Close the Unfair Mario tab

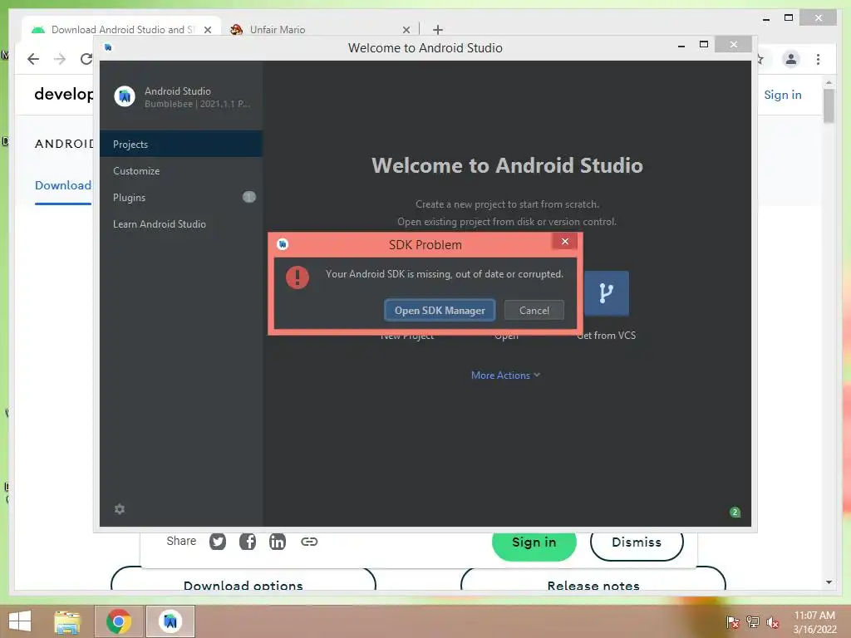pyautogui.click(x=406, y=30)
